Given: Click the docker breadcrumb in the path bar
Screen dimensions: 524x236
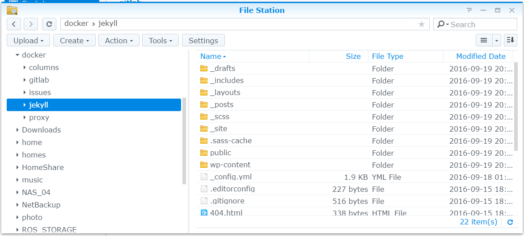Looking at the screenshot, I should point(76,24).
